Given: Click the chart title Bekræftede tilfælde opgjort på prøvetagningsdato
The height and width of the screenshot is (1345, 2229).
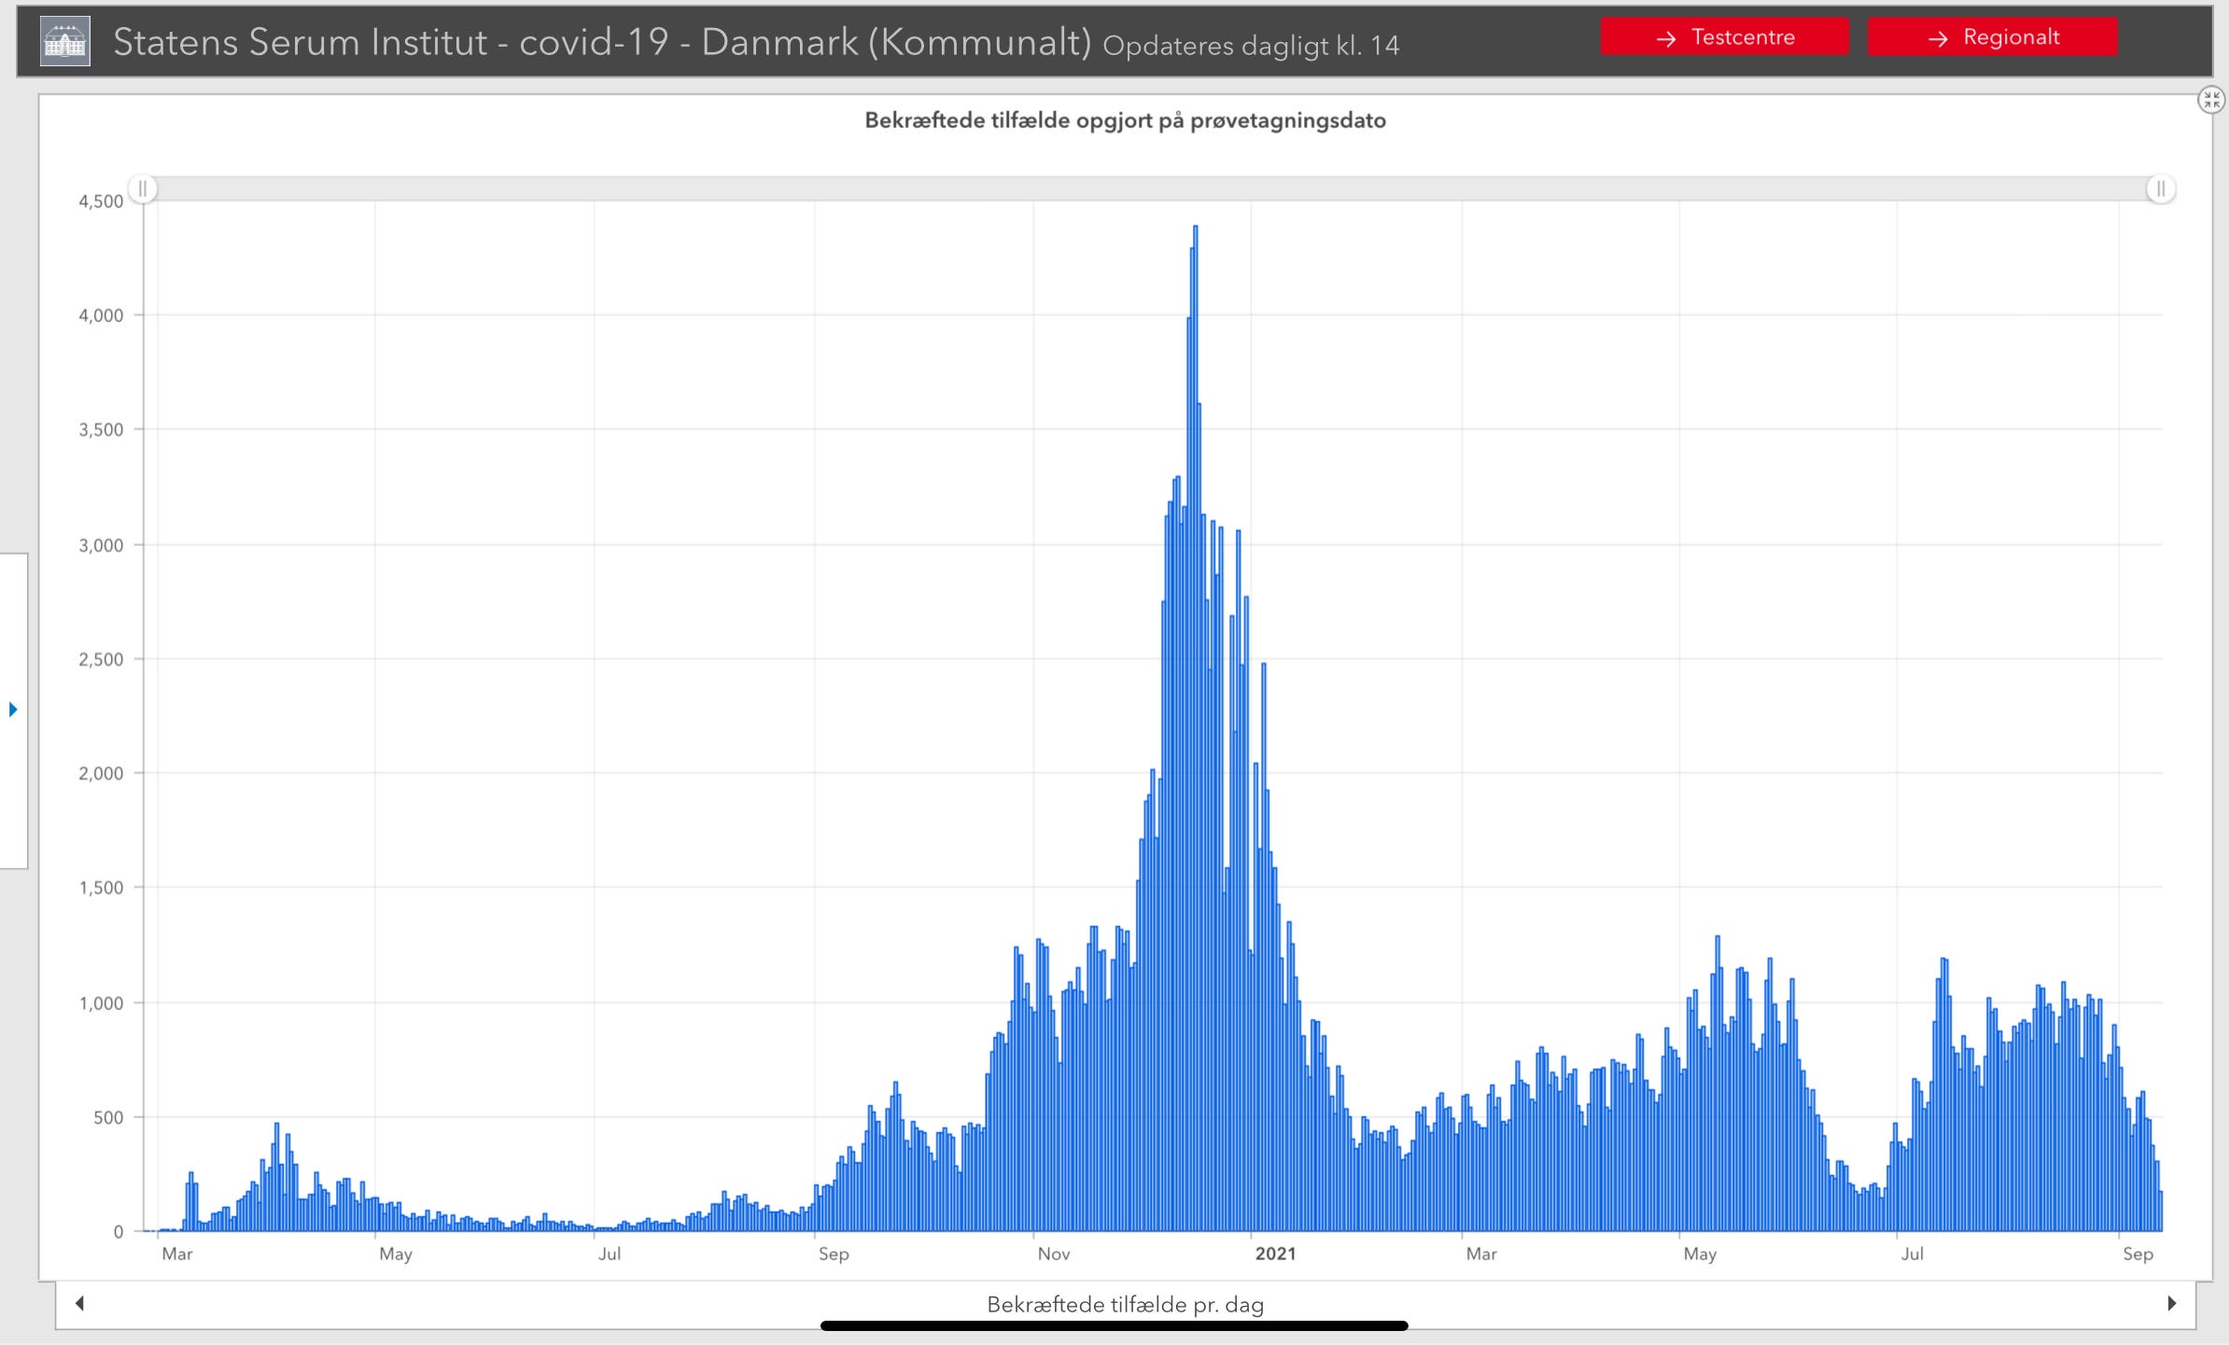Looking at the screenshot, I should [1125, 120].
